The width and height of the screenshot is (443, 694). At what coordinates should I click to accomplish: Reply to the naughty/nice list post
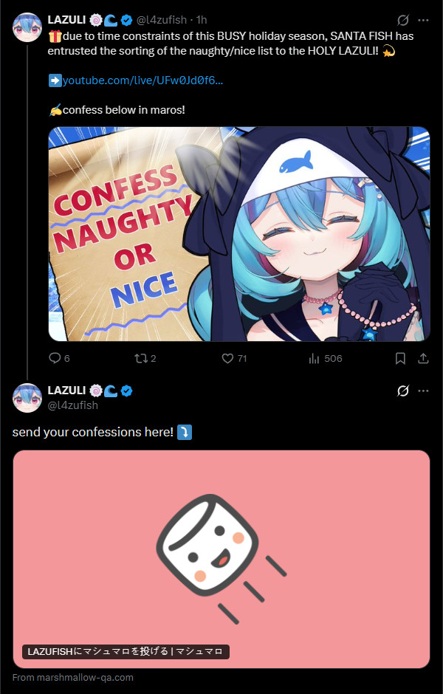[59, 358]
